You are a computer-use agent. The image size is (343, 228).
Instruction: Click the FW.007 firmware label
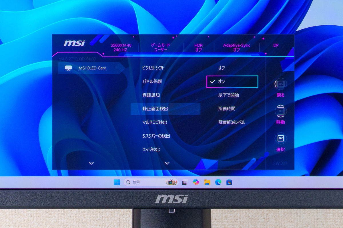pos(280,163)
